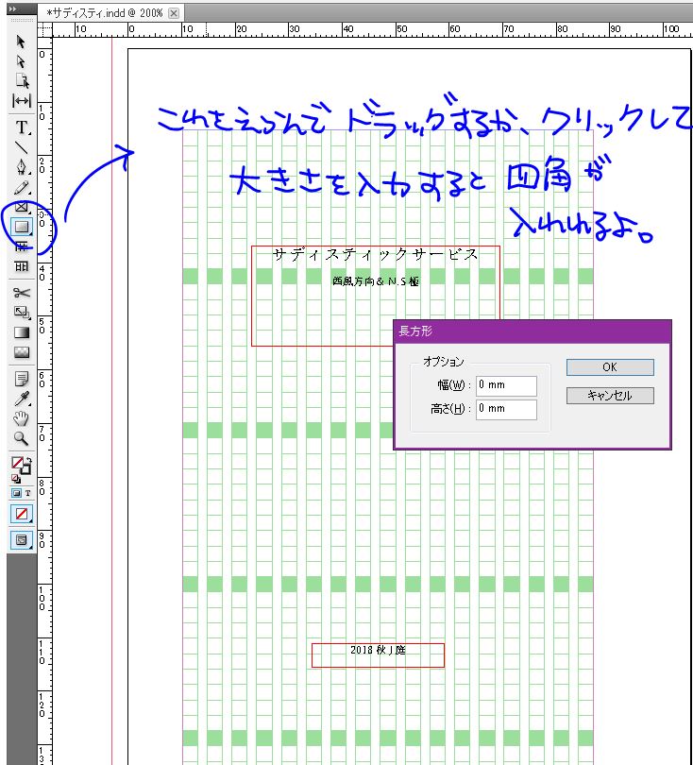Select the Free Transform tool
The width and height of the screenshot is (693, 765).
(x=22, y=313)
